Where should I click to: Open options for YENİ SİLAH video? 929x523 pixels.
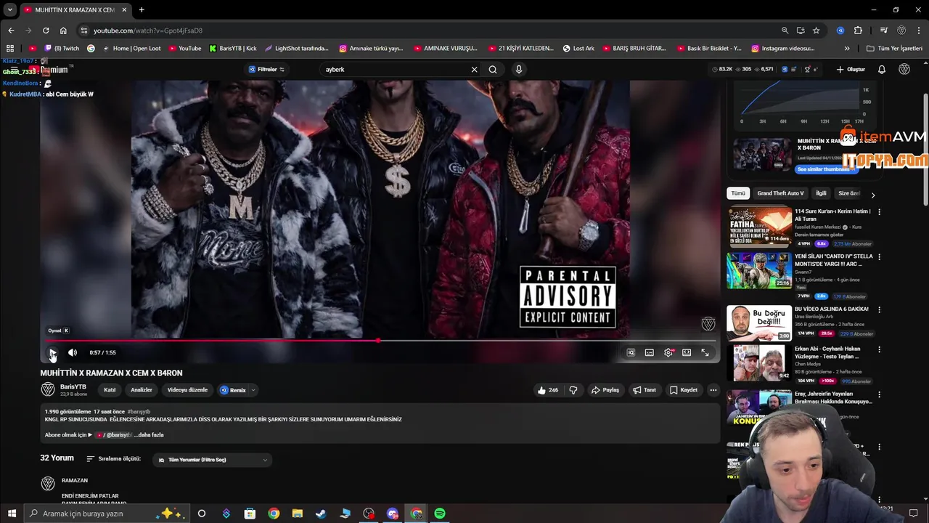(x=879, y=257)
